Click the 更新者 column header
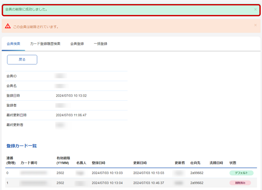 [180, 163]
